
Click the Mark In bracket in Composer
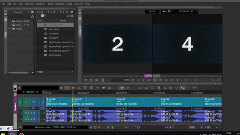196,80
